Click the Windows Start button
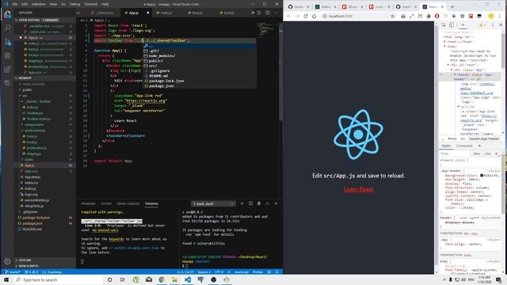The width and height of the screenshot is (507, 285). point(6,279)
